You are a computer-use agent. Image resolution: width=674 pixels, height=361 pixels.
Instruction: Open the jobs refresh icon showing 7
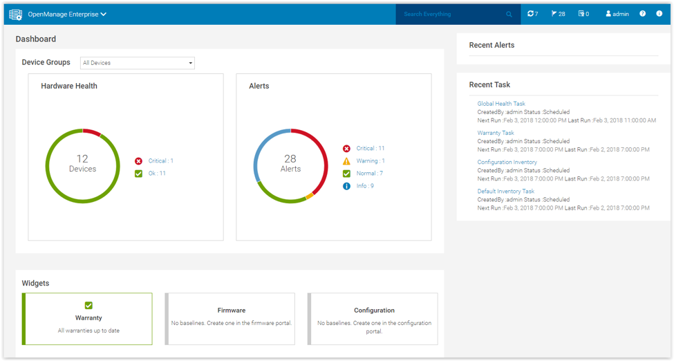[532, 14]
